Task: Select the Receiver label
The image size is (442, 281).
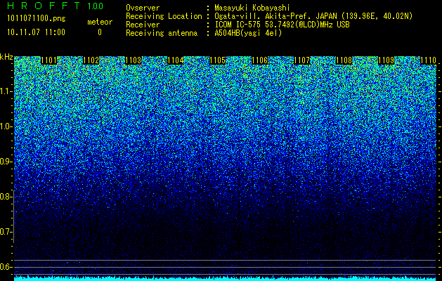Action: tap(143, 25)
